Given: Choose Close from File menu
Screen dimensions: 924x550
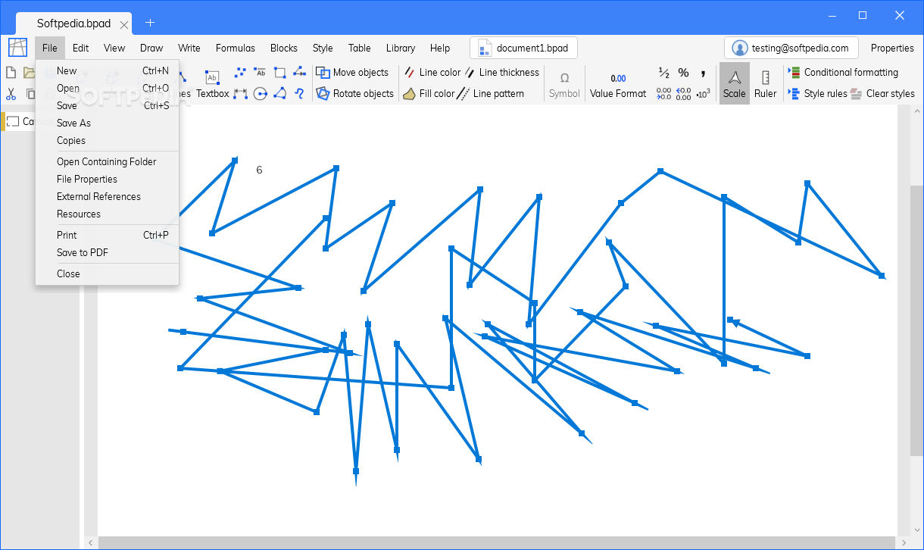Looking at the screenshot, I should (107, 273).
